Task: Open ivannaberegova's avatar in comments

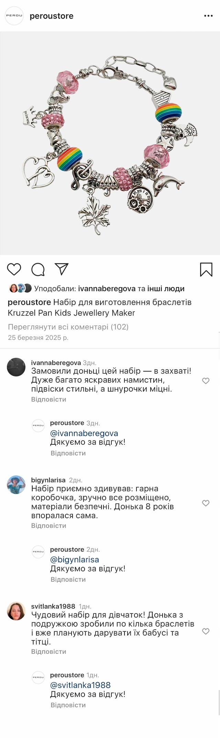Action: (x=16, y=367)
